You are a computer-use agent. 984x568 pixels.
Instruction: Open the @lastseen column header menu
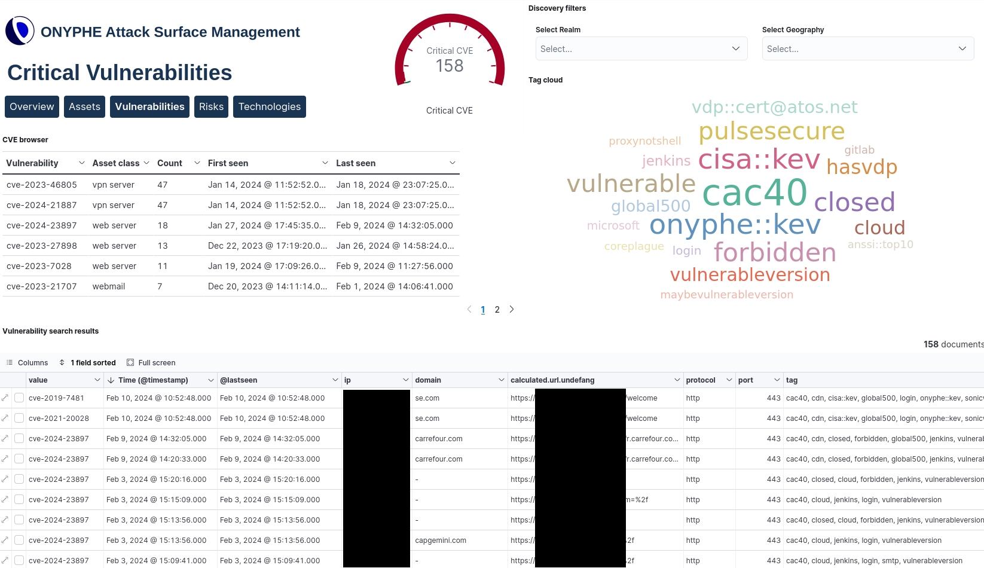click(335, 380)
